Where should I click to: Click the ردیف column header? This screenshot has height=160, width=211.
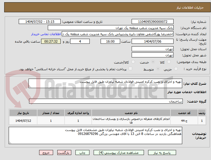tap(202, 113)
